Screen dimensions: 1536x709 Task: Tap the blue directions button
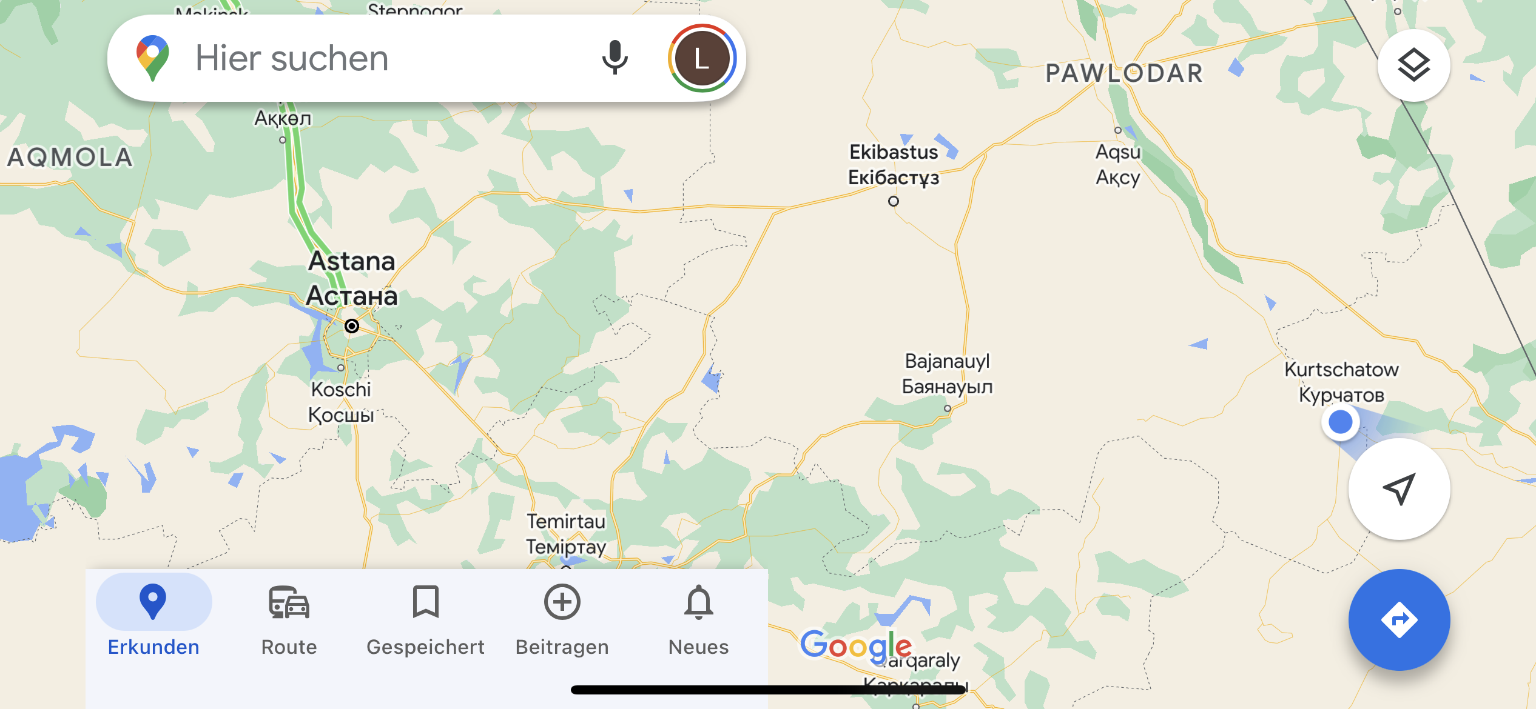pyautogui.click(x=1399, y=619)
